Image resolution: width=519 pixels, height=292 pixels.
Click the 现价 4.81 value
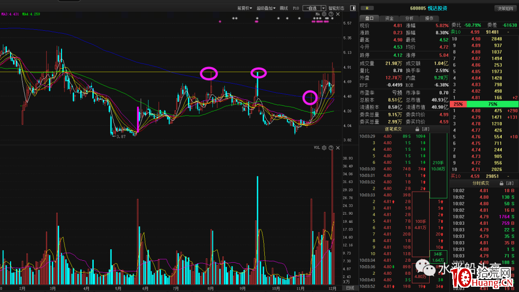[397, 25]
